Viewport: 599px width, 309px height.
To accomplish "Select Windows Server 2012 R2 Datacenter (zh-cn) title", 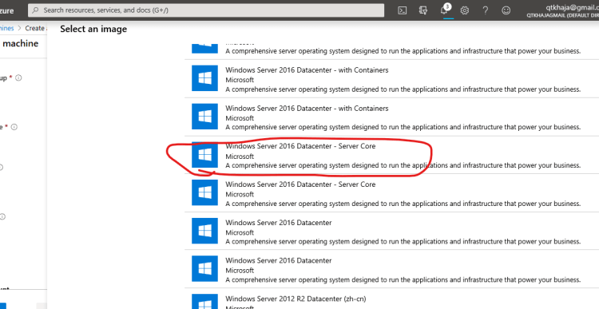I will (x=296, y=299).
